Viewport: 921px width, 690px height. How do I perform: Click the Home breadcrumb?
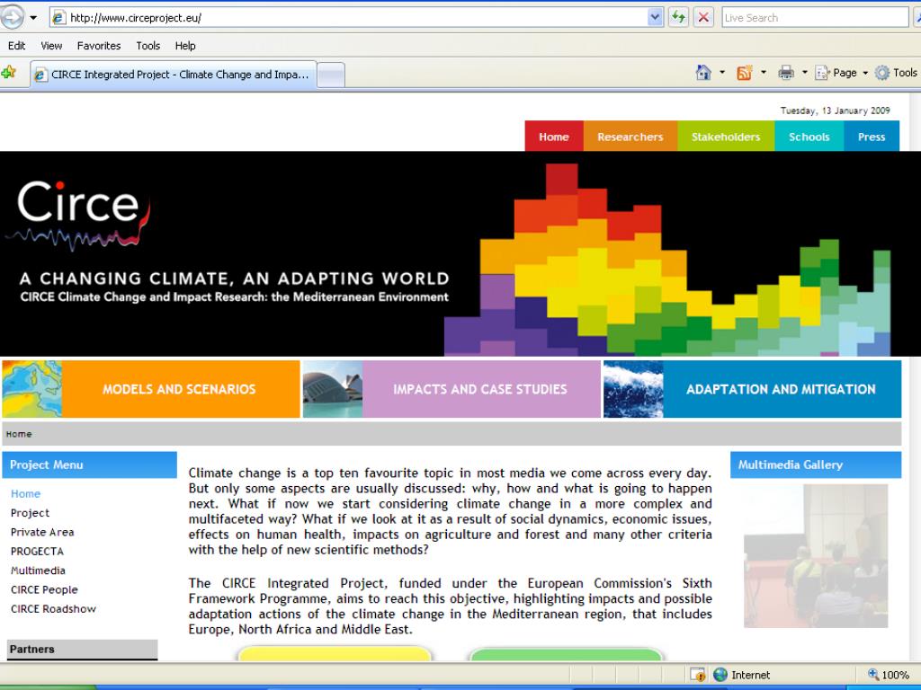(x=19, y=434)
